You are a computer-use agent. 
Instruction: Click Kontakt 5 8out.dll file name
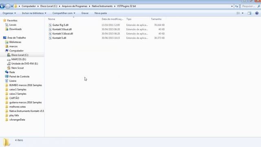pos(62,29)
